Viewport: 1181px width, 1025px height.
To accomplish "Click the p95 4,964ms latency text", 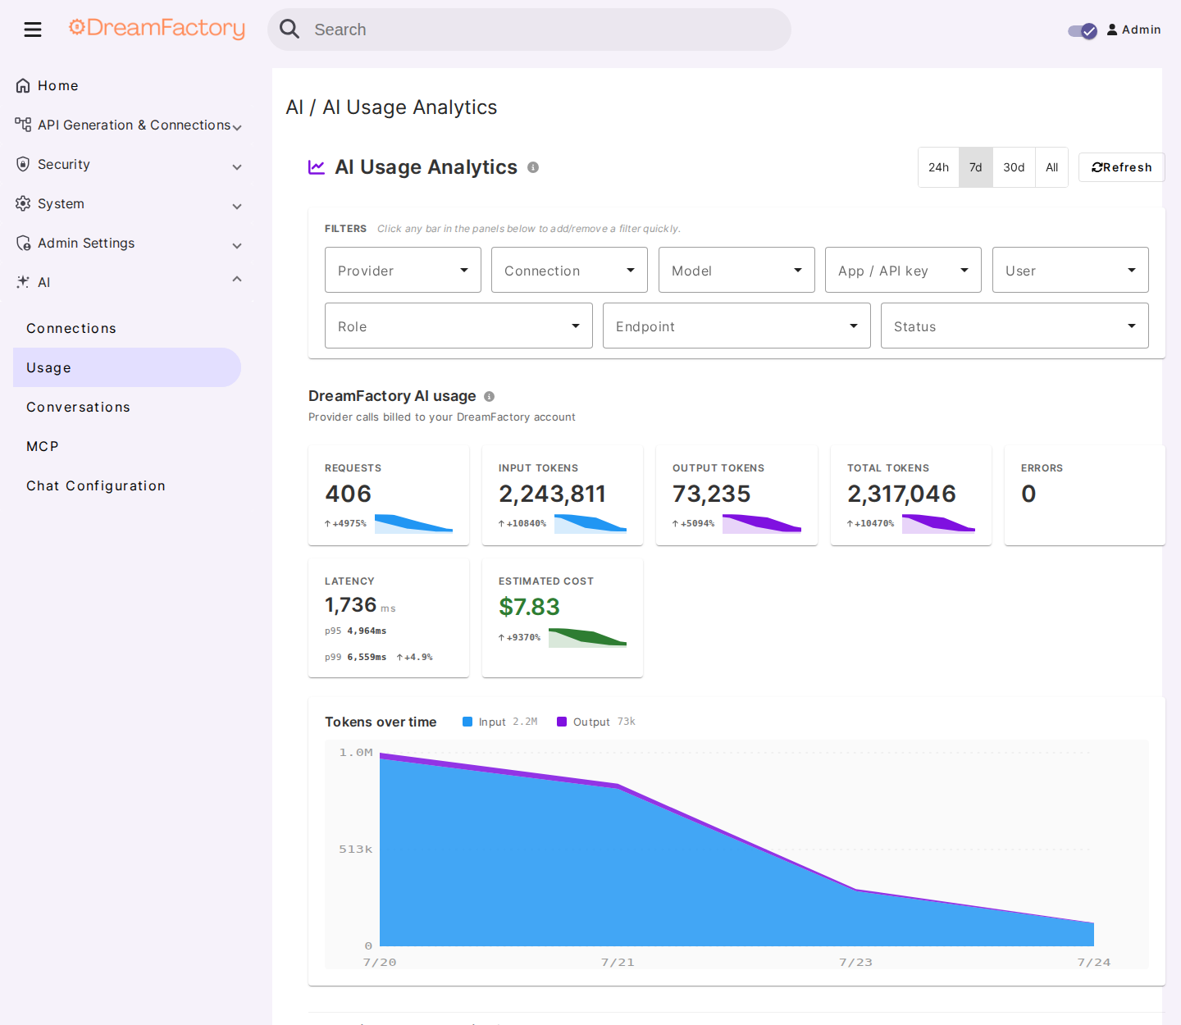I will [x=356, y=631].
